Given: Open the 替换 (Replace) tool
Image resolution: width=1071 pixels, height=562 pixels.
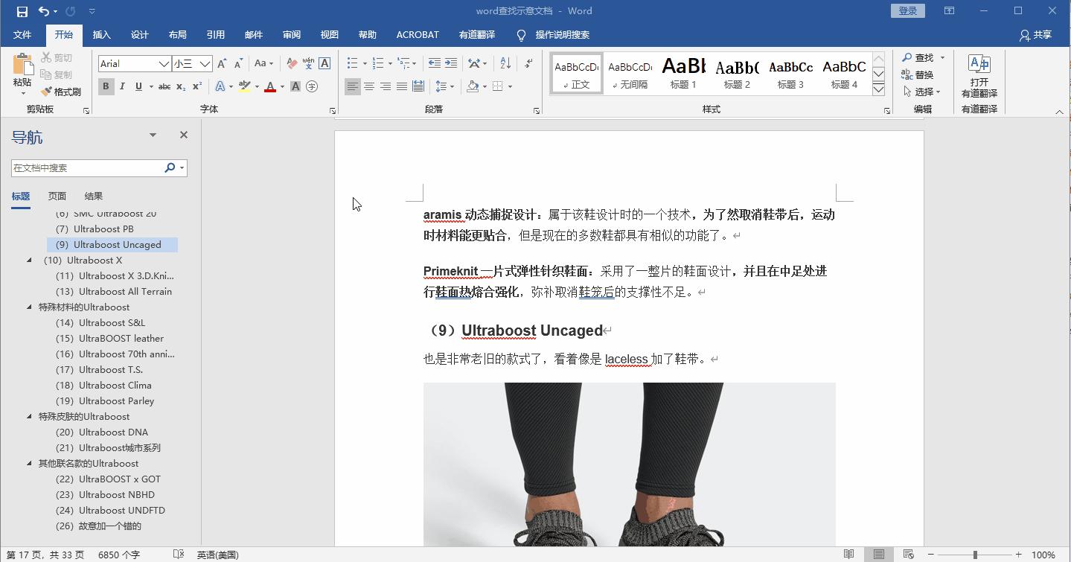Looking at the screenshot, I should coord(922,74).
